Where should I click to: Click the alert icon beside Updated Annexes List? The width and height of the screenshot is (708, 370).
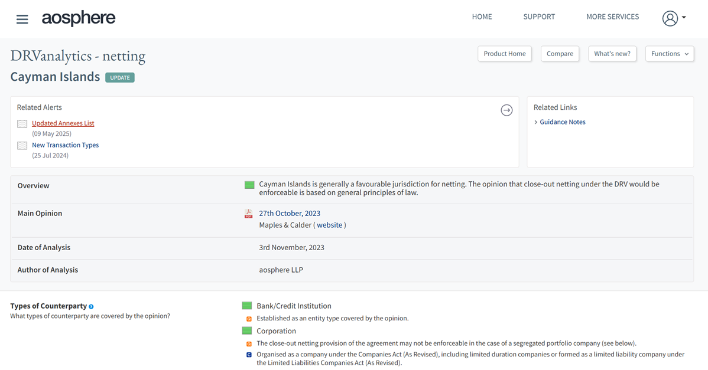(22, 123)
